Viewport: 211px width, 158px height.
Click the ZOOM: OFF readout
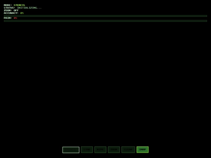tap(11, 11)
